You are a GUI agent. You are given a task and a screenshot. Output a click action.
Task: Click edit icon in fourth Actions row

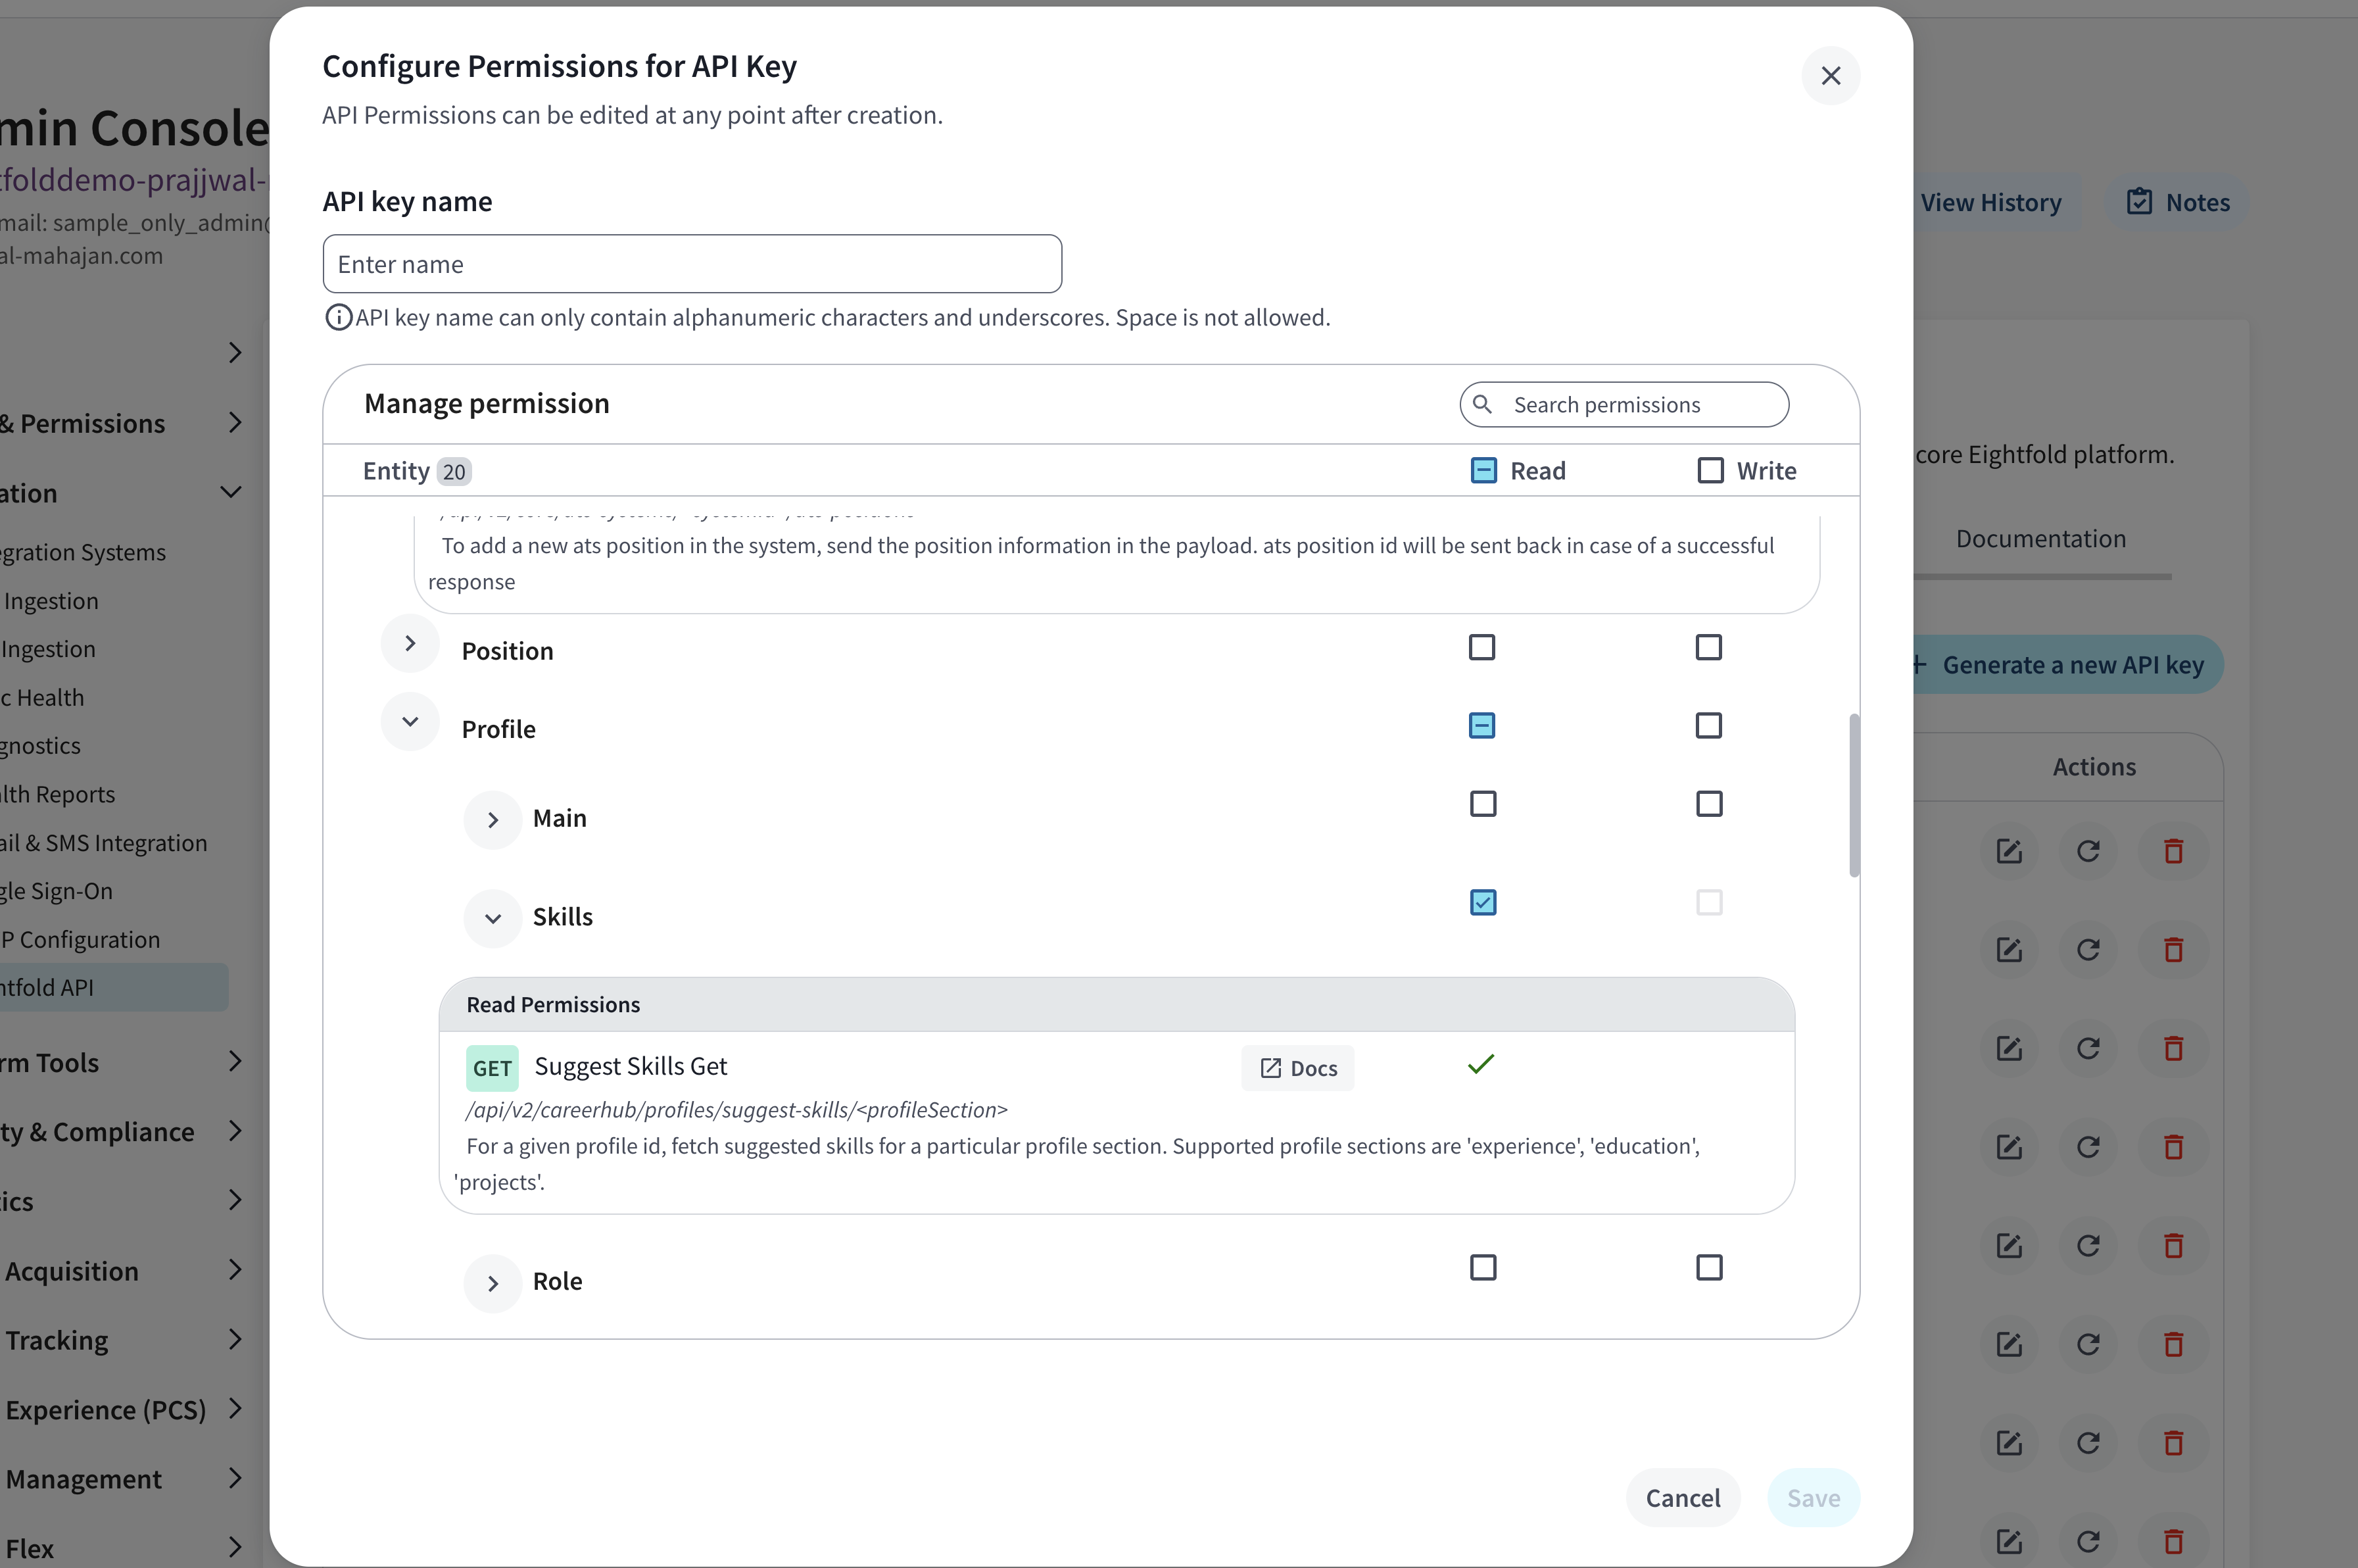(2009, 1146)
